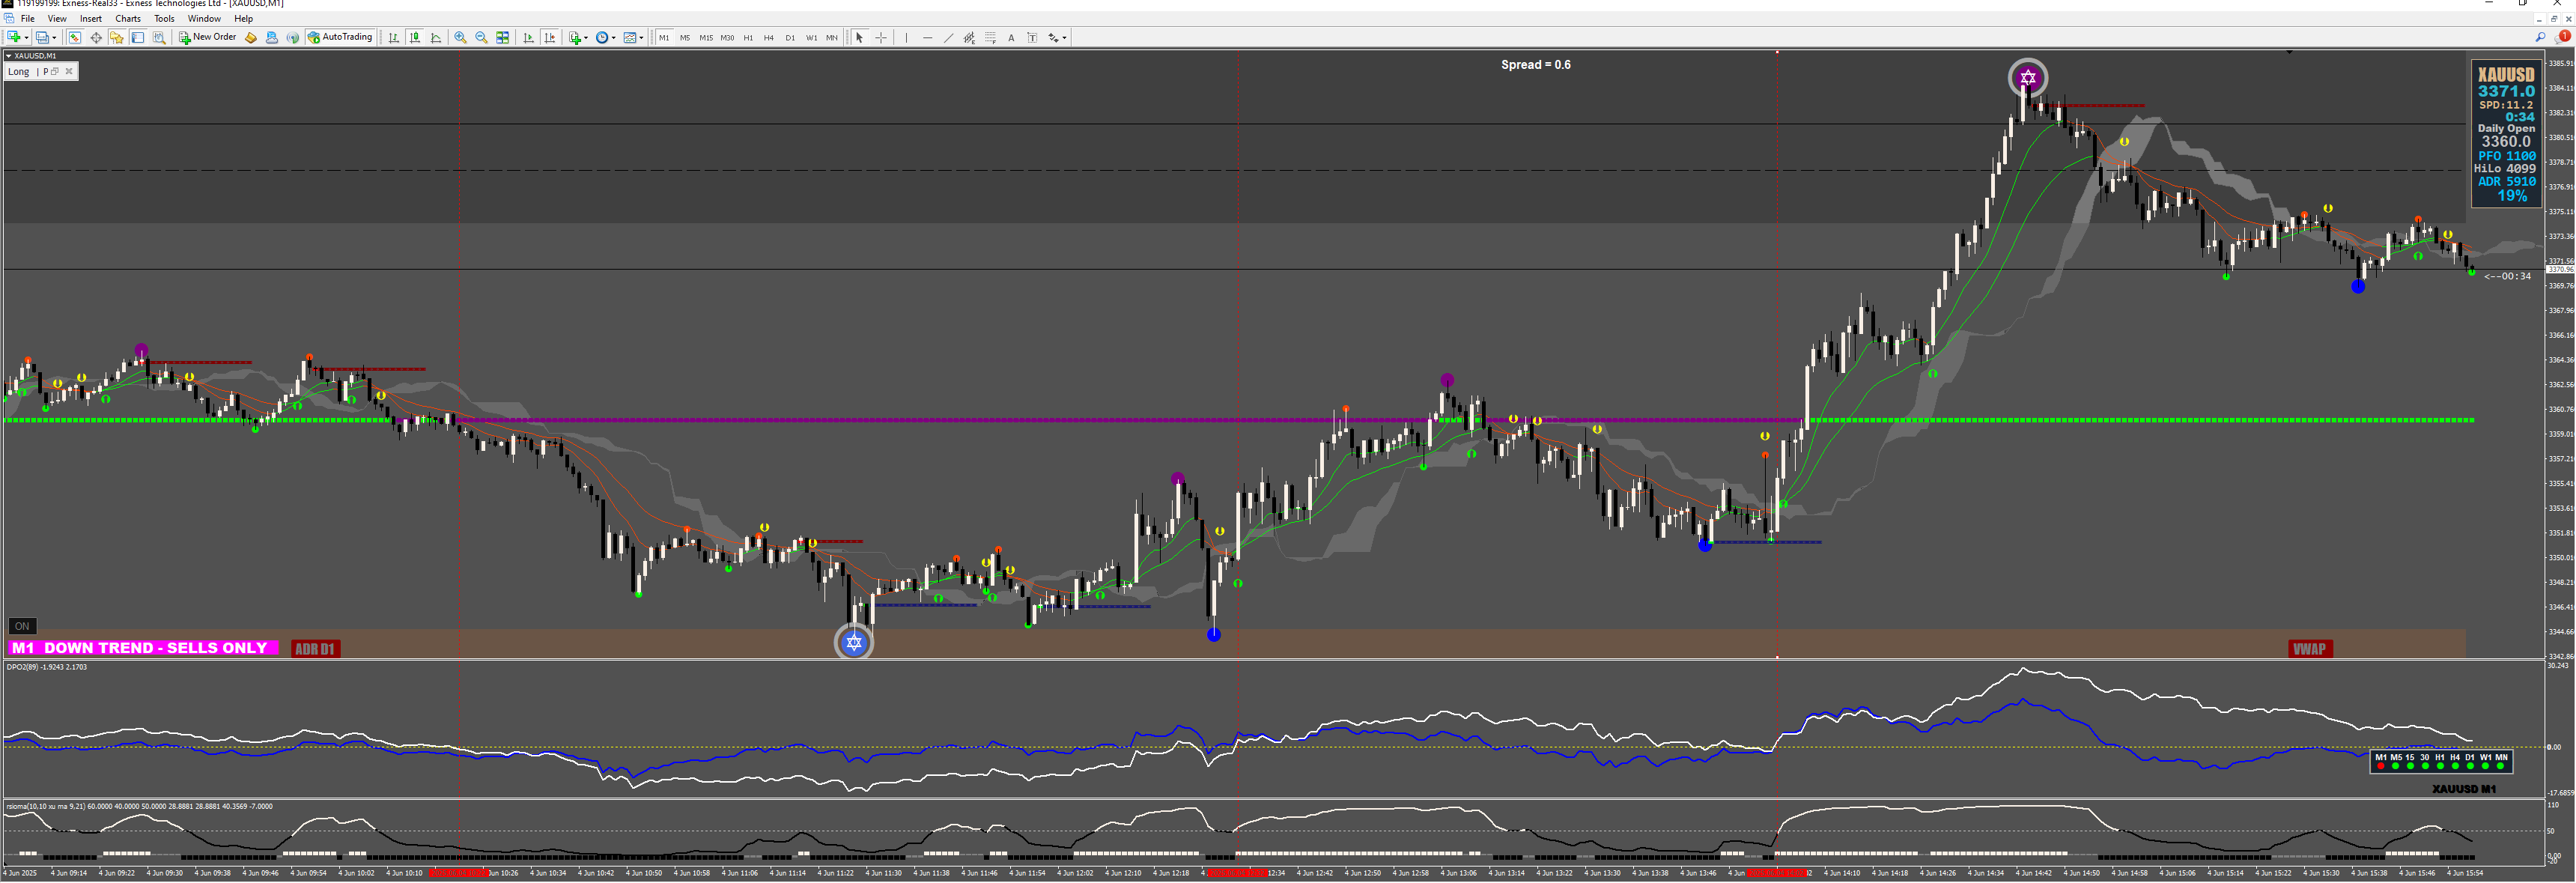Toggle the AutoTrading button
The width and height of the screenshot is (2576, 883).
click(x=340, y=37)
